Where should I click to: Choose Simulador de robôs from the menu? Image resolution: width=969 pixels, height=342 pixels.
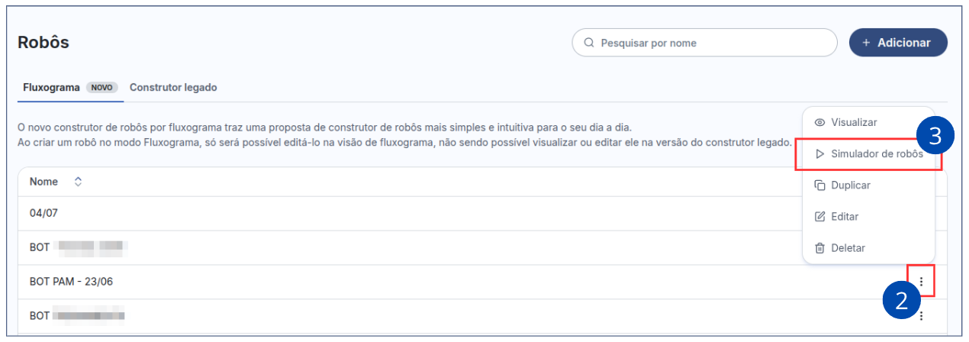[x=877, y=154]
